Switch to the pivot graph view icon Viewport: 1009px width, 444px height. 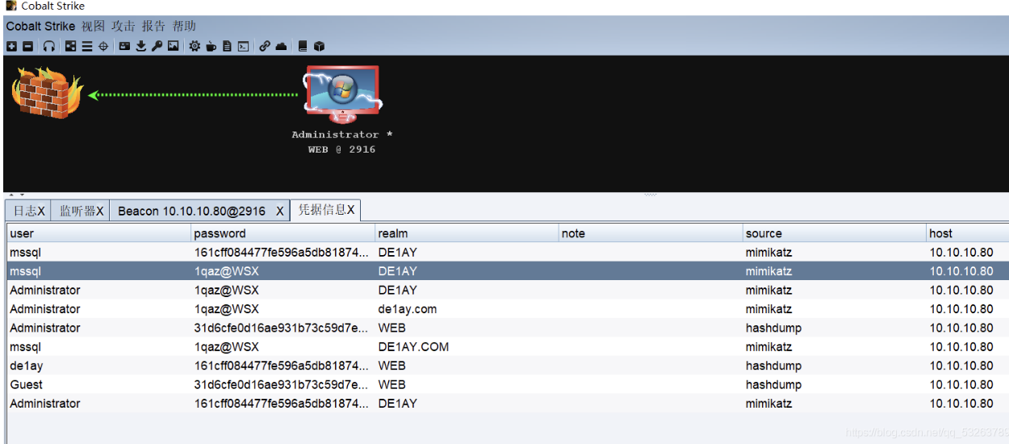pyautogui.click(x=71, y=47)
